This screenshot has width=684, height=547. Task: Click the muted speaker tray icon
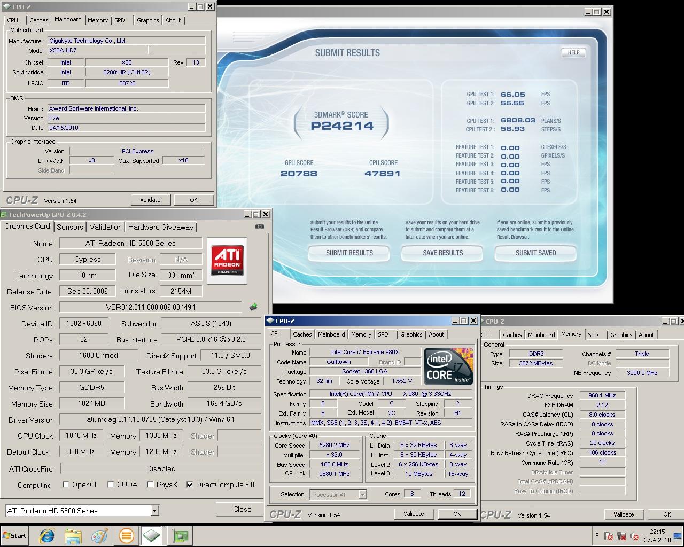(x=634, y=536)
